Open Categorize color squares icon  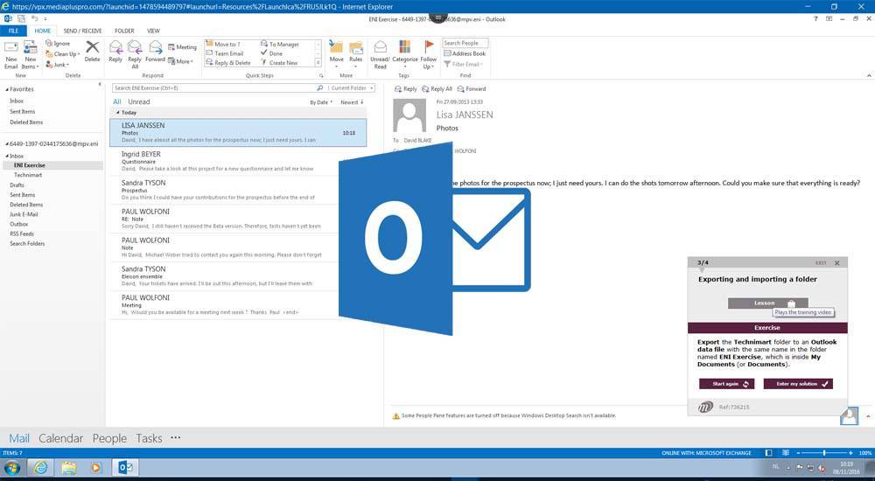click(x=405, y=51)
